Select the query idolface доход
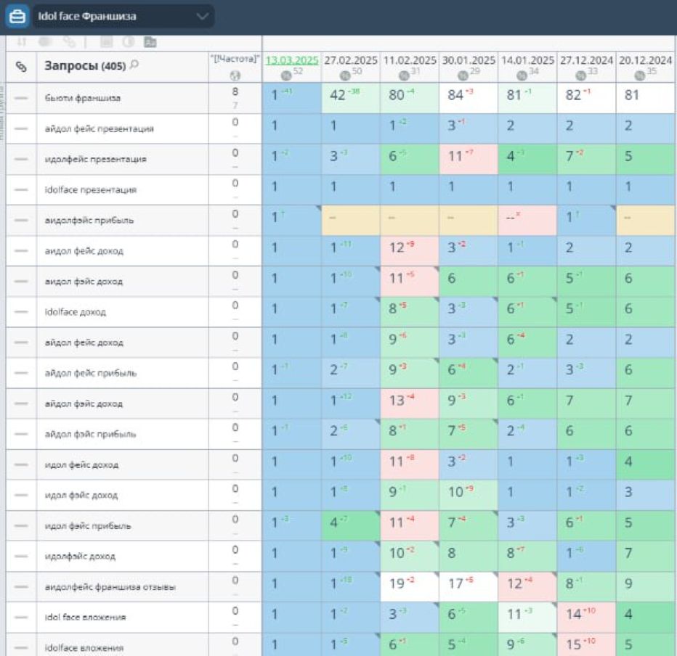Screen dimensions: 677x656 tap(75, 312)
